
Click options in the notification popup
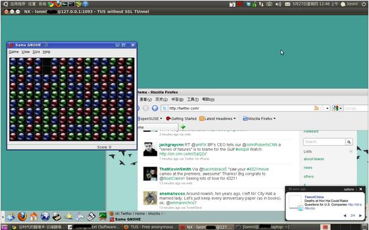tap(349, 189)
